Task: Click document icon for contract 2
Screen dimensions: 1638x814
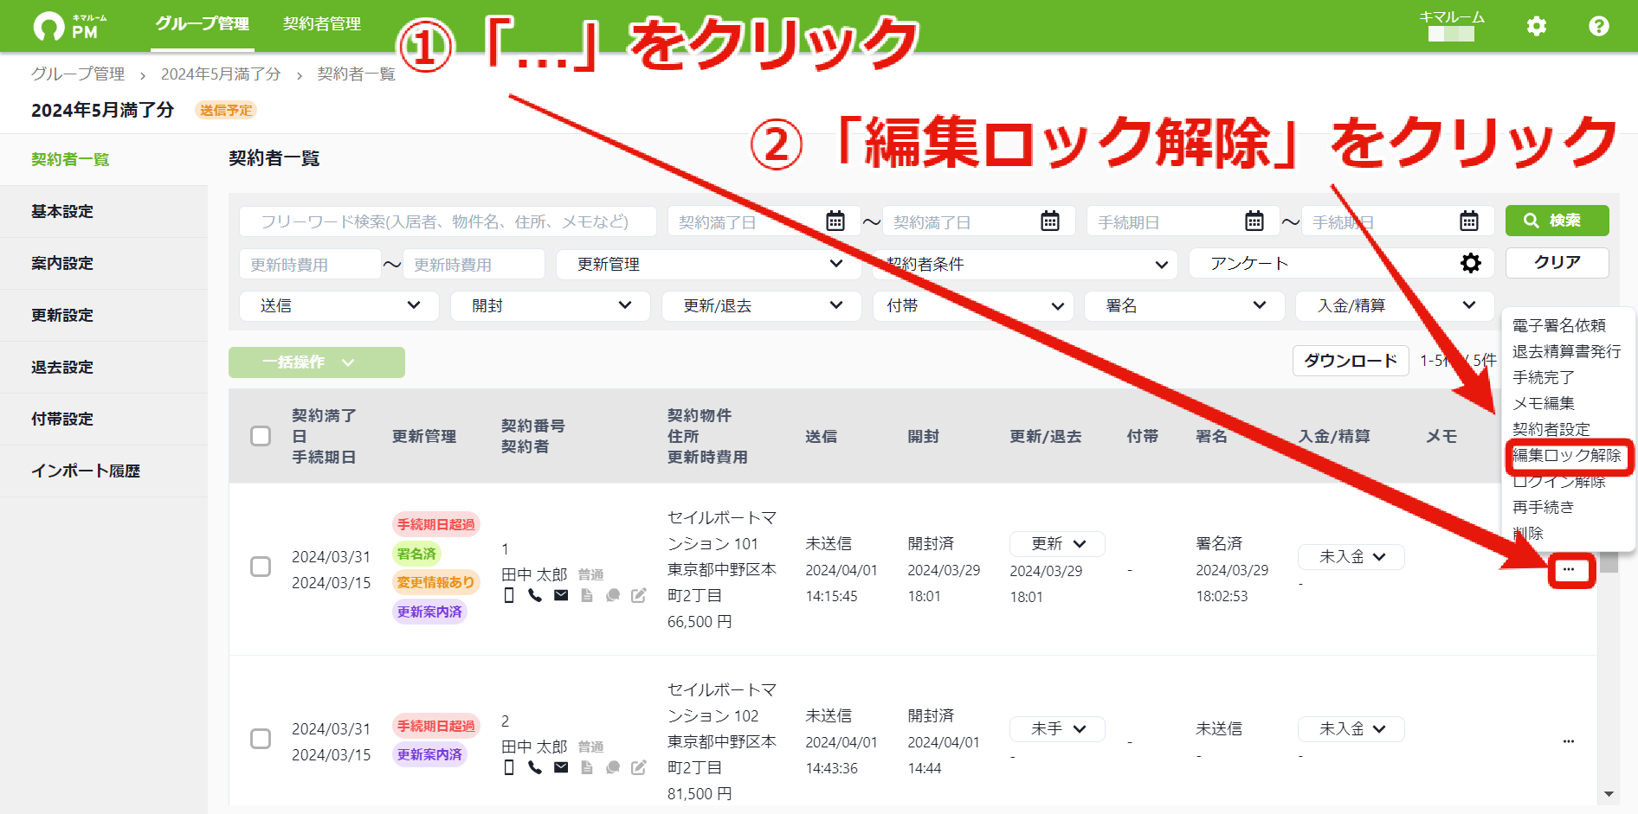Action: pos(587,767)
